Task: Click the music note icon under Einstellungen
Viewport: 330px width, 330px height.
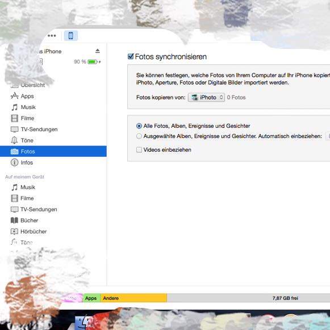Action: 14,107
